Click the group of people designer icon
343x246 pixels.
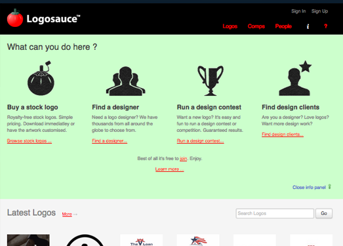(125, 81)
